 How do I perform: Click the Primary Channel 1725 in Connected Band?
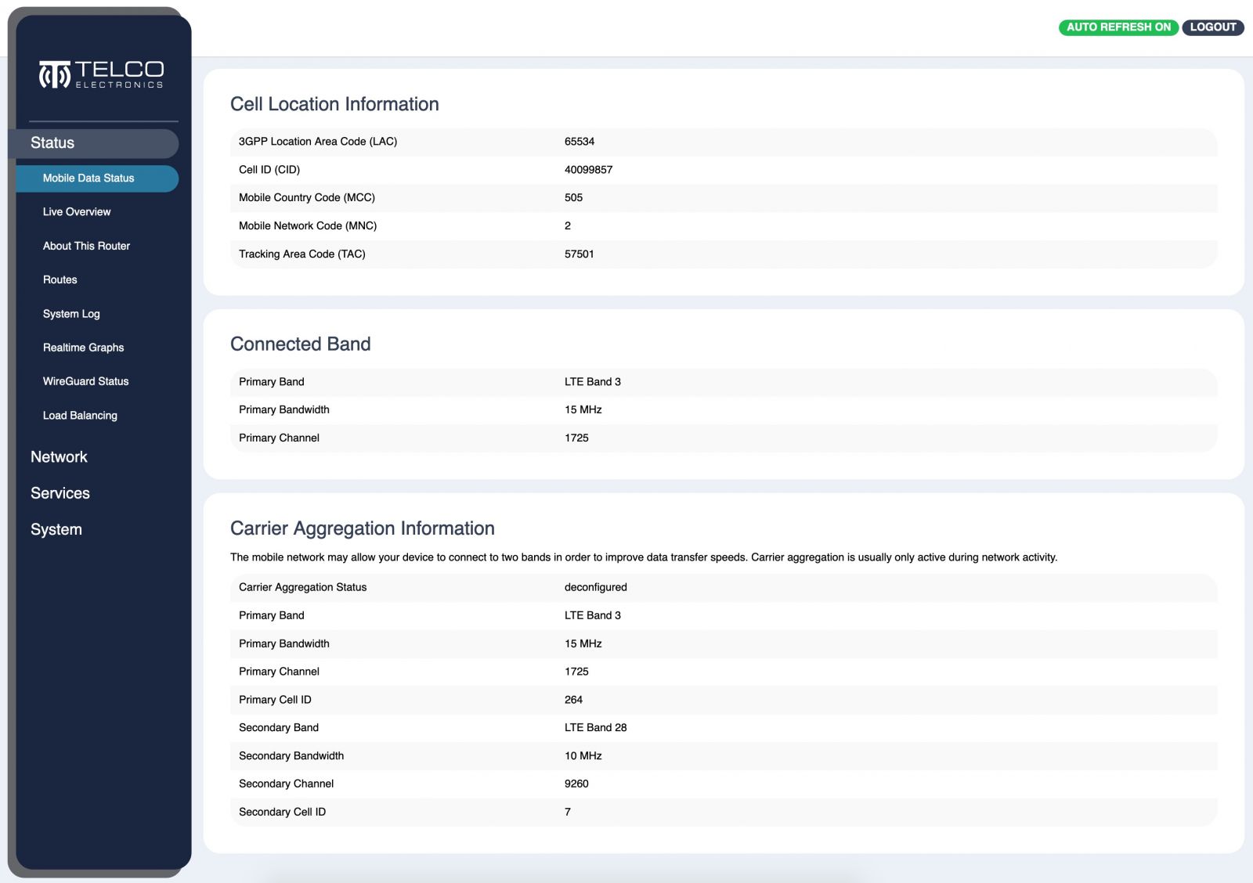(x=576, y=438)
